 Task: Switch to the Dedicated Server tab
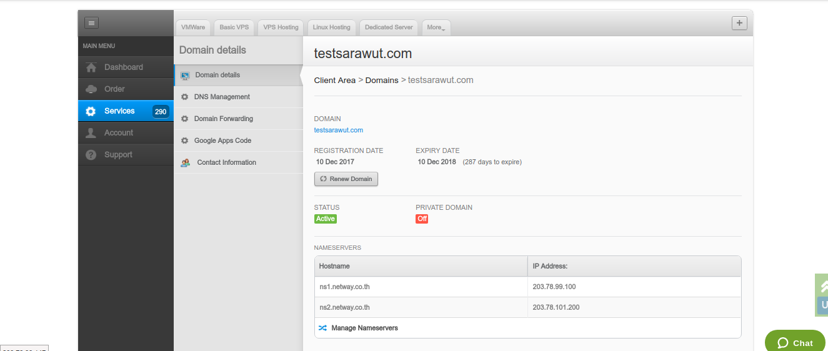389,27
